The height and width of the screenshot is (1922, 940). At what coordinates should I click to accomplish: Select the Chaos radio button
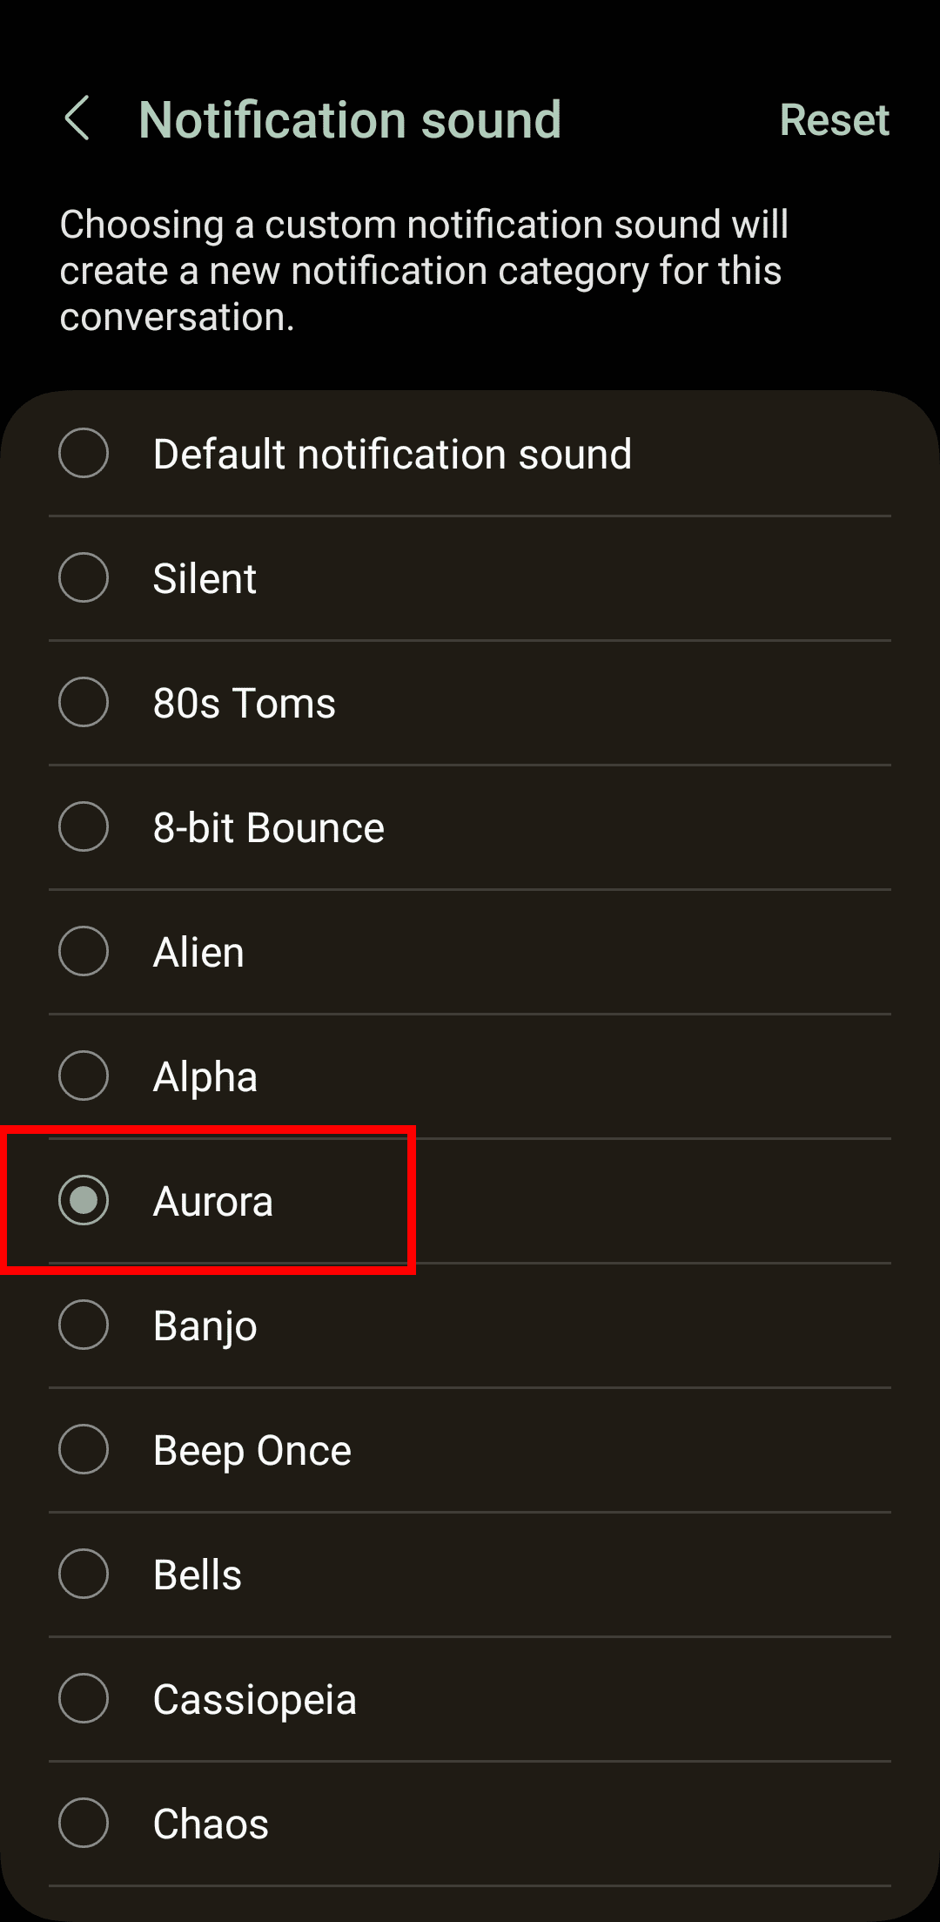(x=84, y=1823)
